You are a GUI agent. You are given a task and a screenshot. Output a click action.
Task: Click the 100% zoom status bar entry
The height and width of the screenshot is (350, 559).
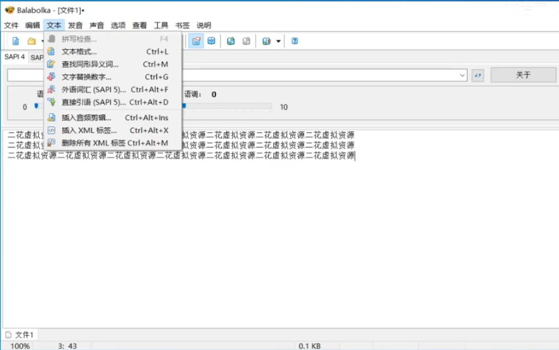coord(20,345)
